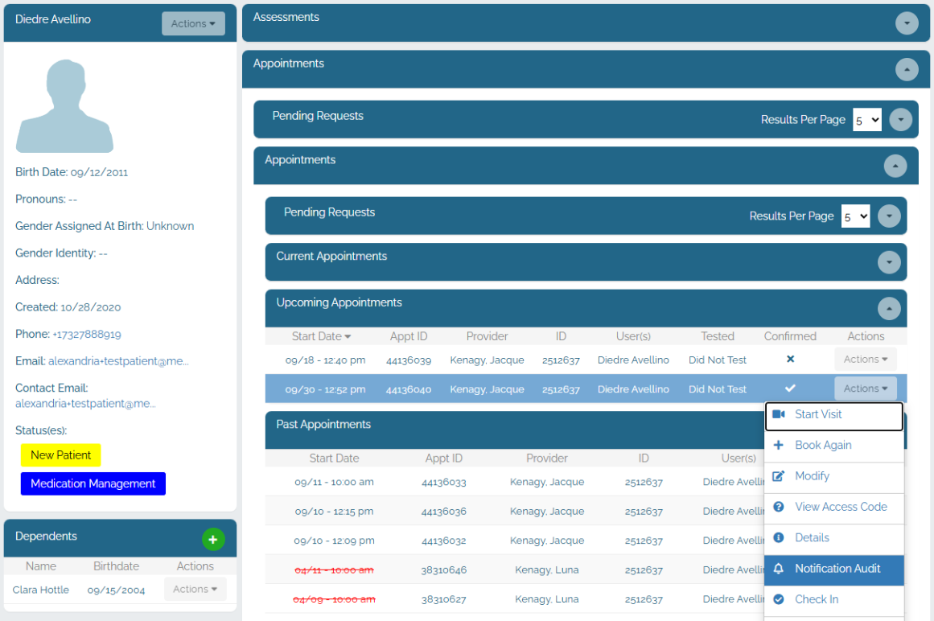The height and width of the screenshot is (621, 934).
Task: Click the green add dependent plus icon
Action: point(213,540)
